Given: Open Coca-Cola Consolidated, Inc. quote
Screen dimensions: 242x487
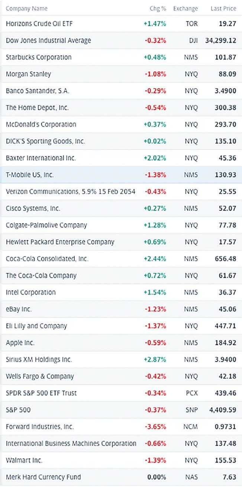Looking at the screenshot, I should (47, 259).
